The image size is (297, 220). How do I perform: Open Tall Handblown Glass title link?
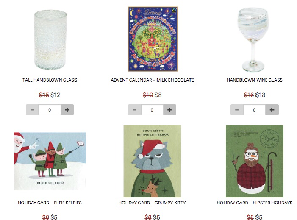point(50,80)
